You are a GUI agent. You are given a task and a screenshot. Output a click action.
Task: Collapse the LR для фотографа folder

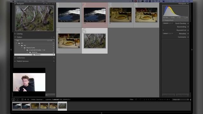[x=25, y=50]
